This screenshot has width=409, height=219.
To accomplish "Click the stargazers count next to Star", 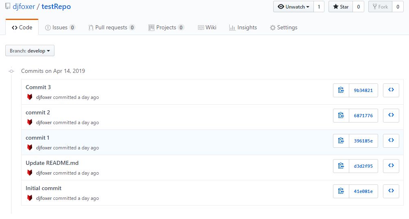I will click(x=358, y=7).
